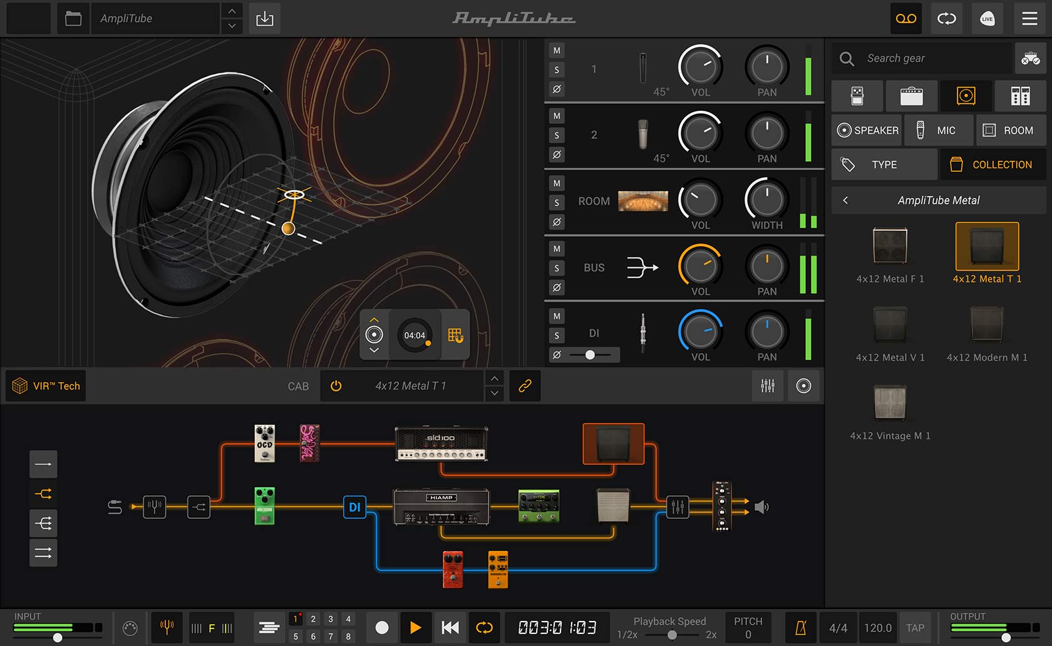The width and height of the screenshot is (1052, 646).
Task: Select the rack effects gear category
Action: tap(1020, 96)
